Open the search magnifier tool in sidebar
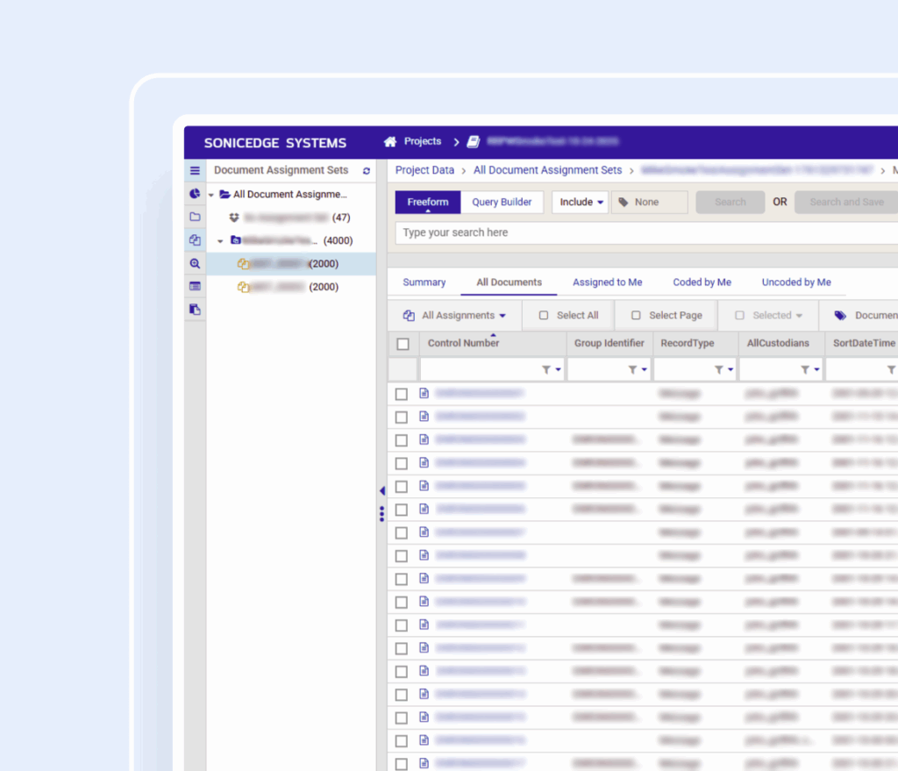Viewport: 898px width, 771px height. point(195,263)
